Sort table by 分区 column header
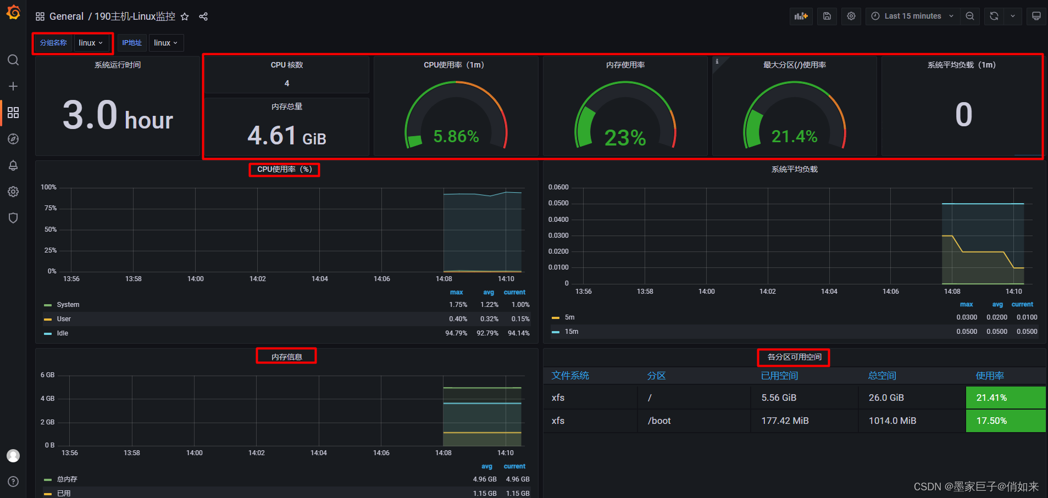The width and height of the screenshot is (1048, 498). (x=656, y=376)
